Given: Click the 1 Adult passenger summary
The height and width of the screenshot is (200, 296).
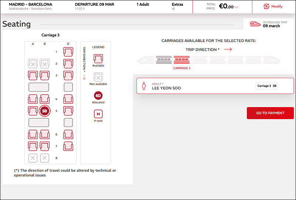Looking at the screenshot, I should 143,4.
